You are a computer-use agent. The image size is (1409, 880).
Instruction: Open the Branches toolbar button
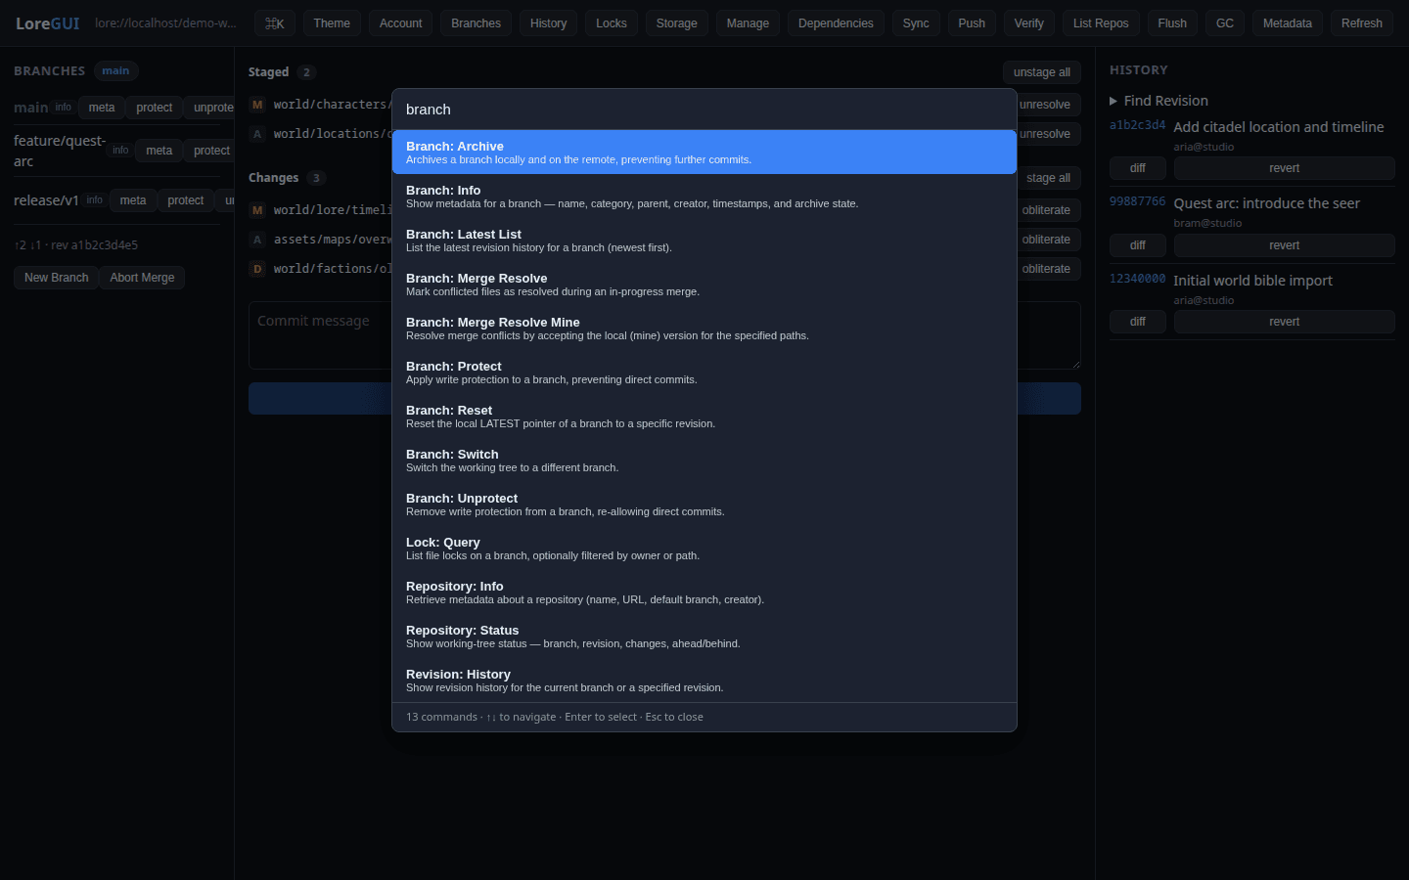(x=476, y=23)
